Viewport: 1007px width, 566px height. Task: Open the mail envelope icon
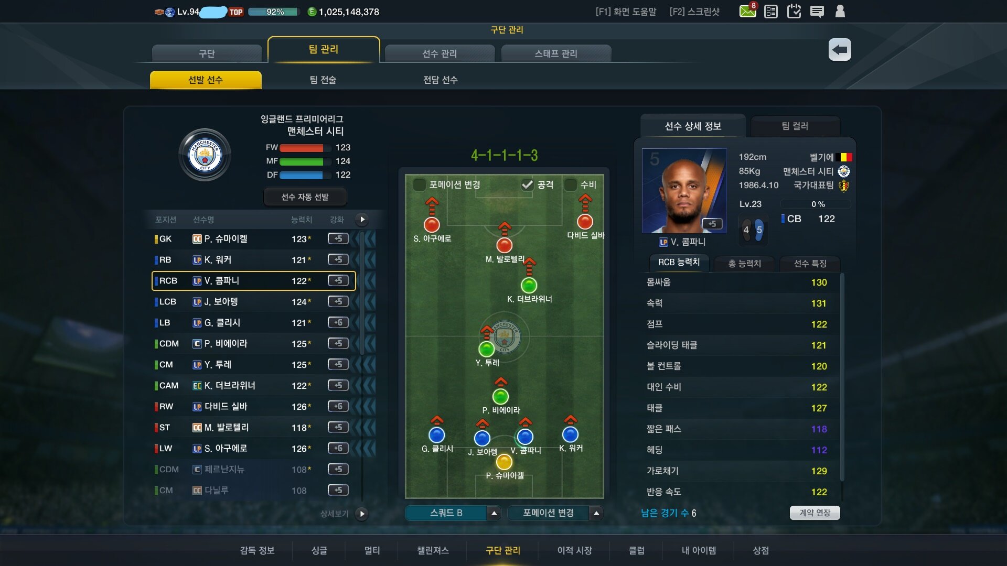pos(747,11)
